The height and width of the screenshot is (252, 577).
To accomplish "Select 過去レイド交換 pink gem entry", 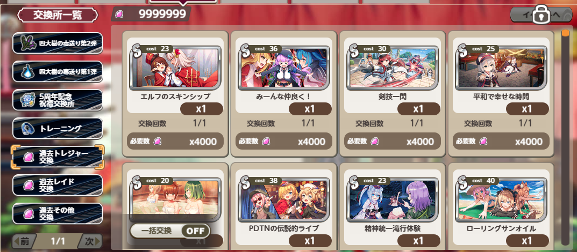I will coord(58,185).
